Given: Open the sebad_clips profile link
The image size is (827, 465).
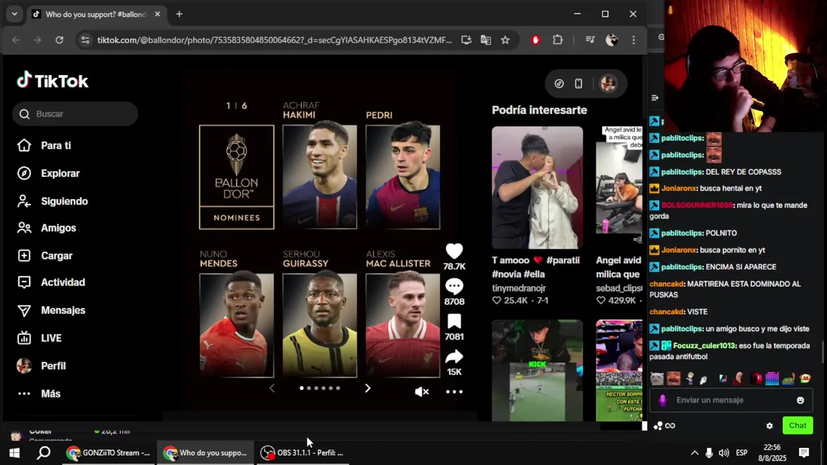Looking at the screenshot, I should coord(619,288).
